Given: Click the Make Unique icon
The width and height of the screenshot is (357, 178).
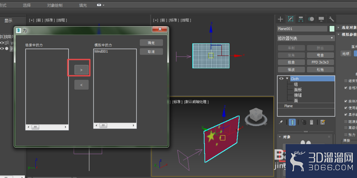Looking at the screenshot, I should (303, 122).
